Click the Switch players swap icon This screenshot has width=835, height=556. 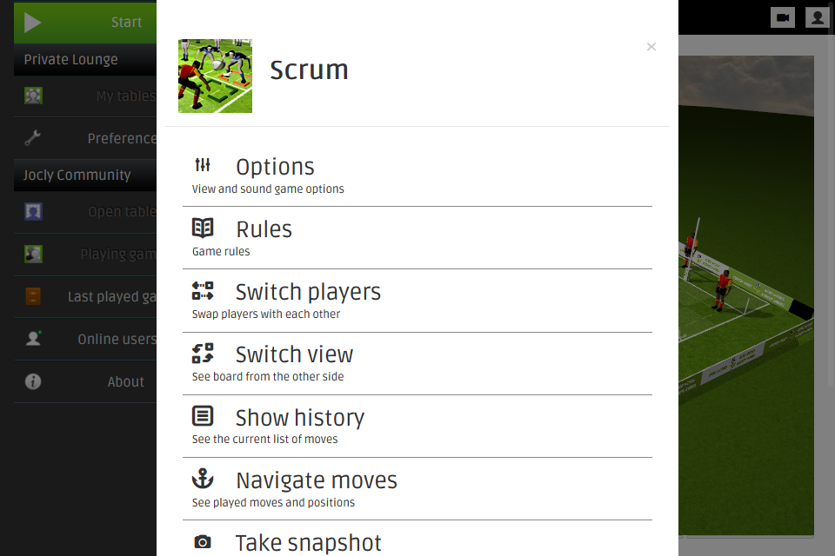203,291
